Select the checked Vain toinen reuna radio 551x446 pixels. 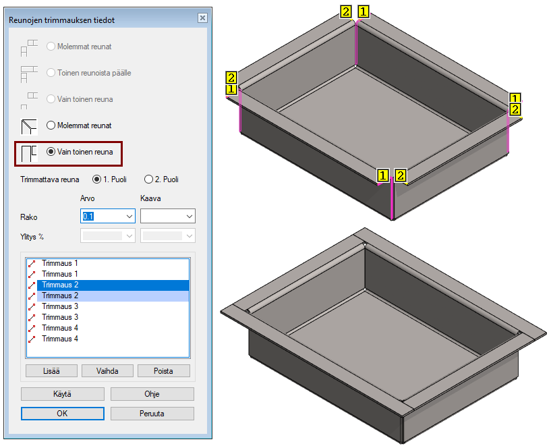tap(51, 152)
